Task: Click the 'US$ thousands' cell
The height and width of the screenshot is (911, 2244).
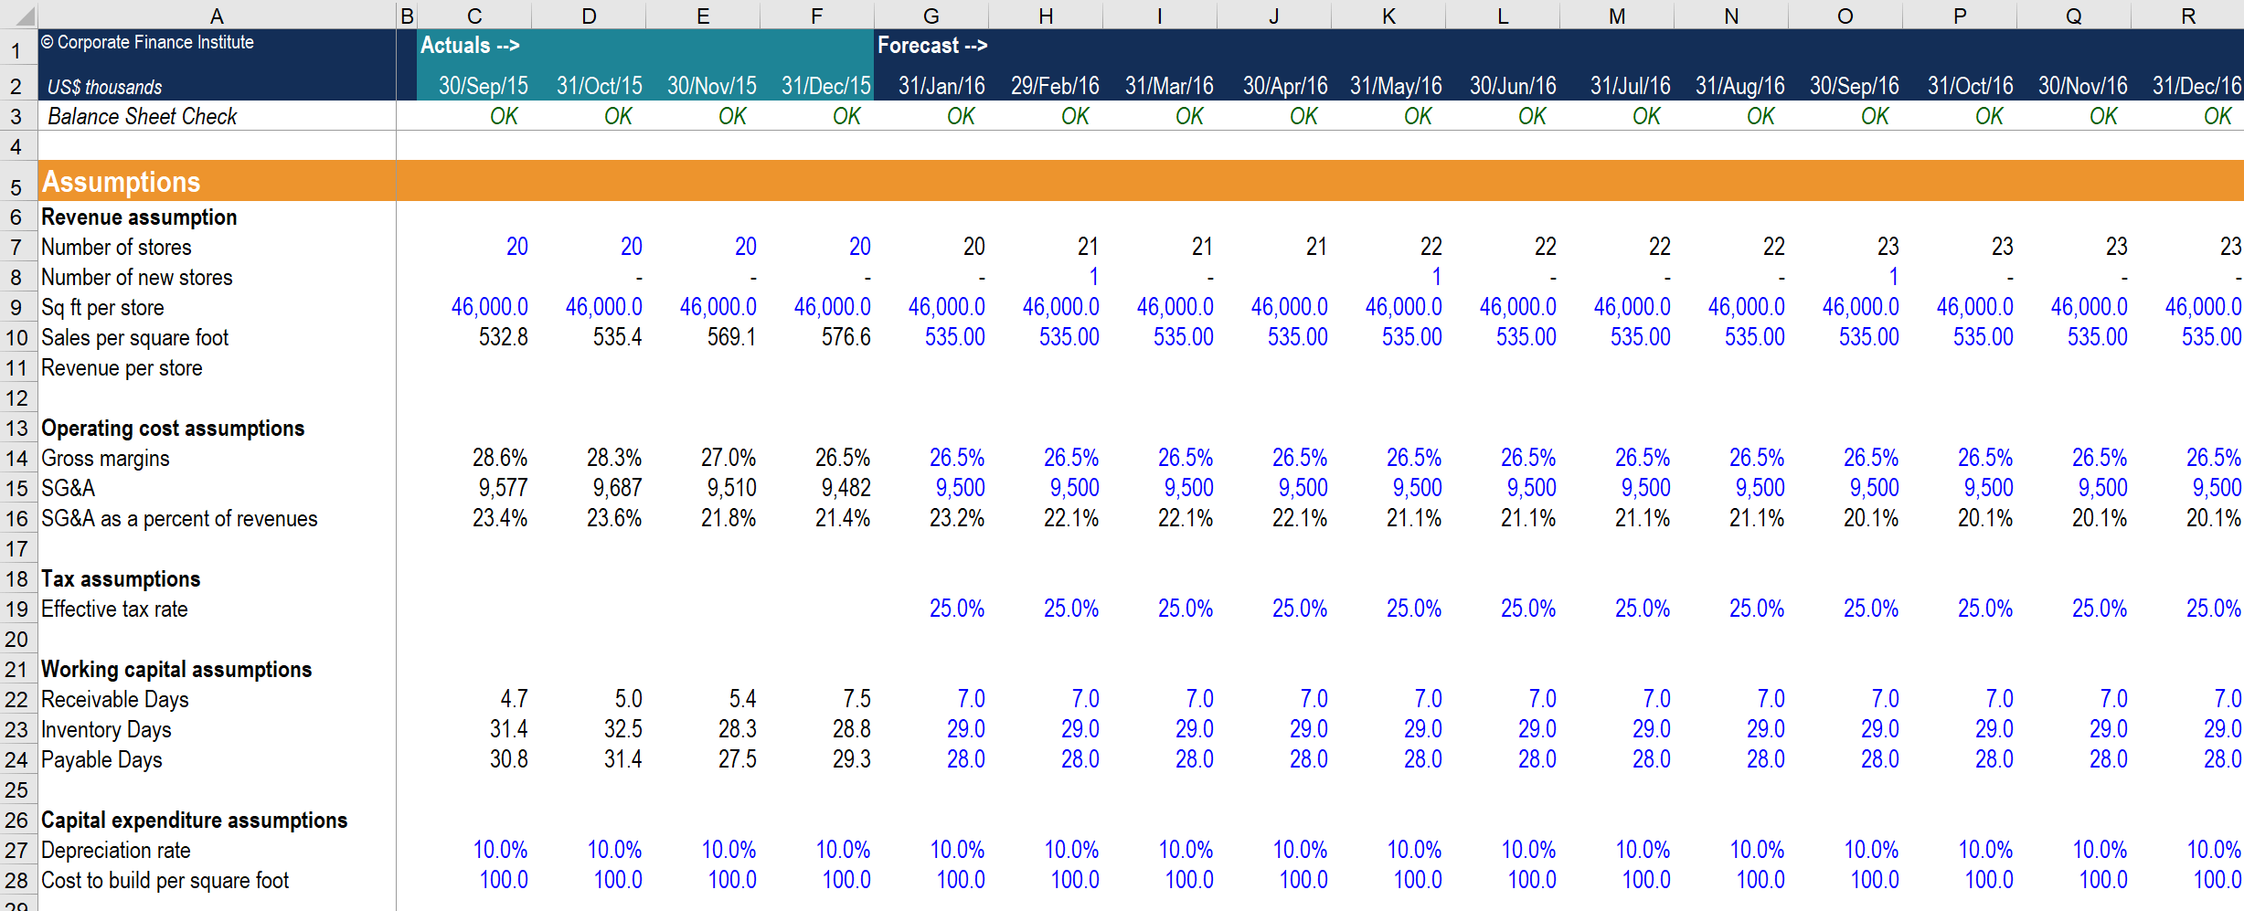Action: 104,87
